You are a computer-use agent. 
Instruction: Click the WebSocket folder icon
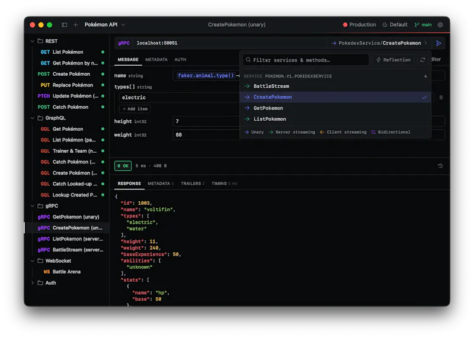point(40,261)
